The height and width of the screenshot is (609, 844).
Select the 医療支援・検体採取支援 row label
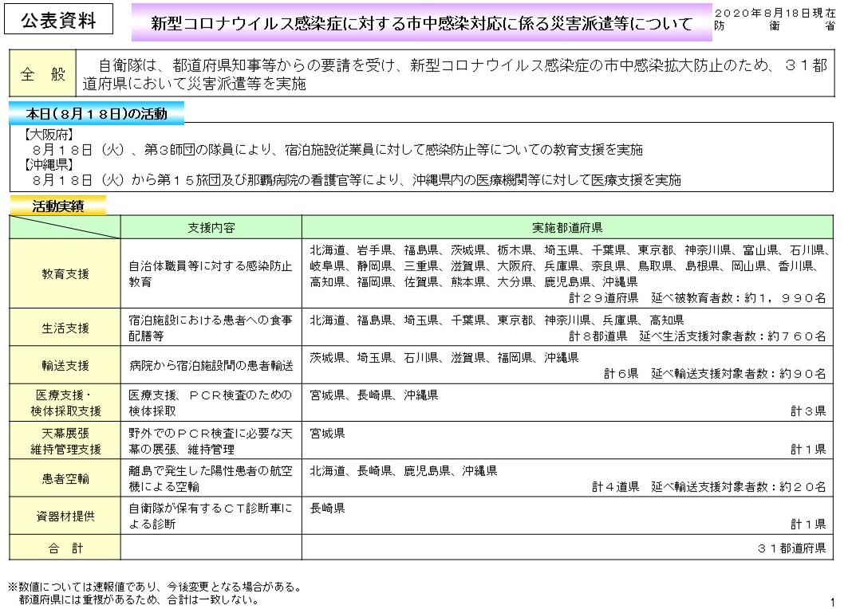pyautogui.click(x=65, y=403)
